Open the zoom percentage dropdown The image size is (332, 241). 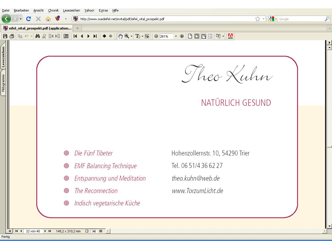point(176,36)
